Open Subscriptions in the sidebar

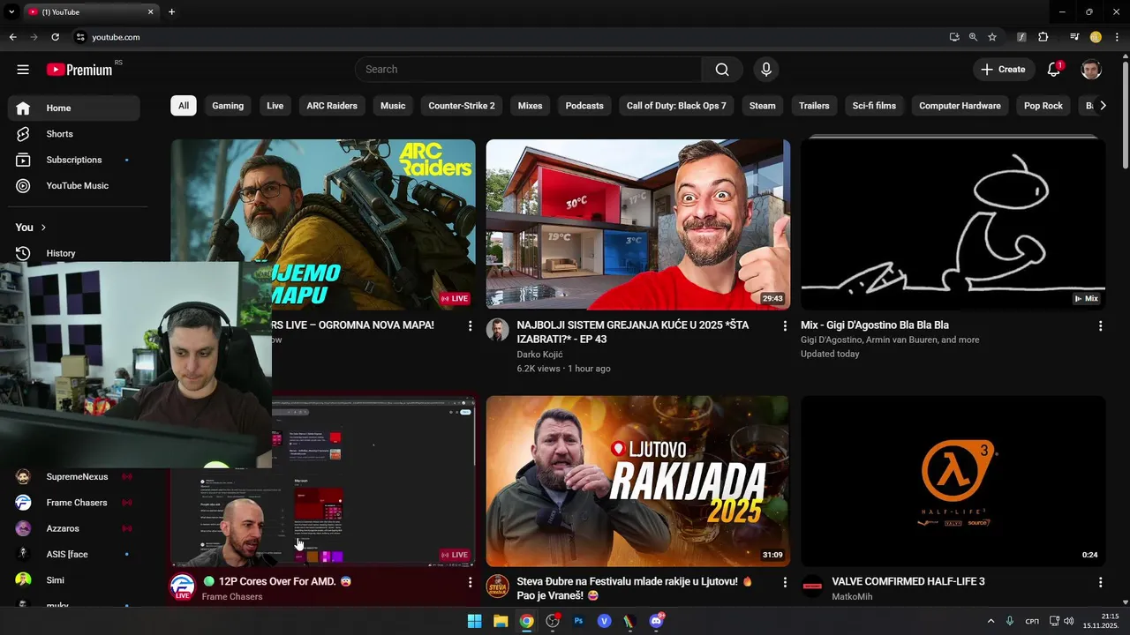click(x=74, y=160)
